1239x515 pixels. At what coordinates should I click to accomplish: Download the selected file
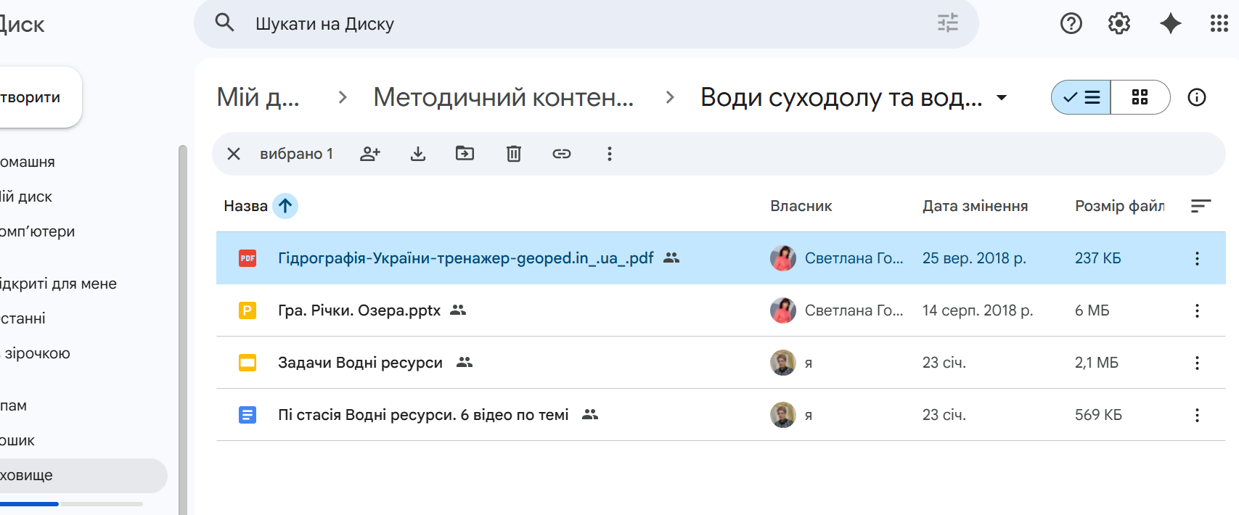[418, 154]
